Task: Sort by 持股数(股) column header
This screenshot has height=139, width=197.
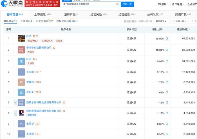Action: click(183, 29)
